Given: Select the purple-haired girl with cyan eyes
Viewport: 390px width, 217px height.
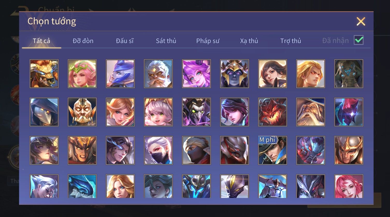Looking at the screenshot, I should tap(196, 74).
